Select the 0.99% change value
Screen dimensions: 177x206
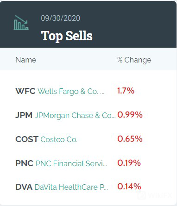(x=130, y=115)
